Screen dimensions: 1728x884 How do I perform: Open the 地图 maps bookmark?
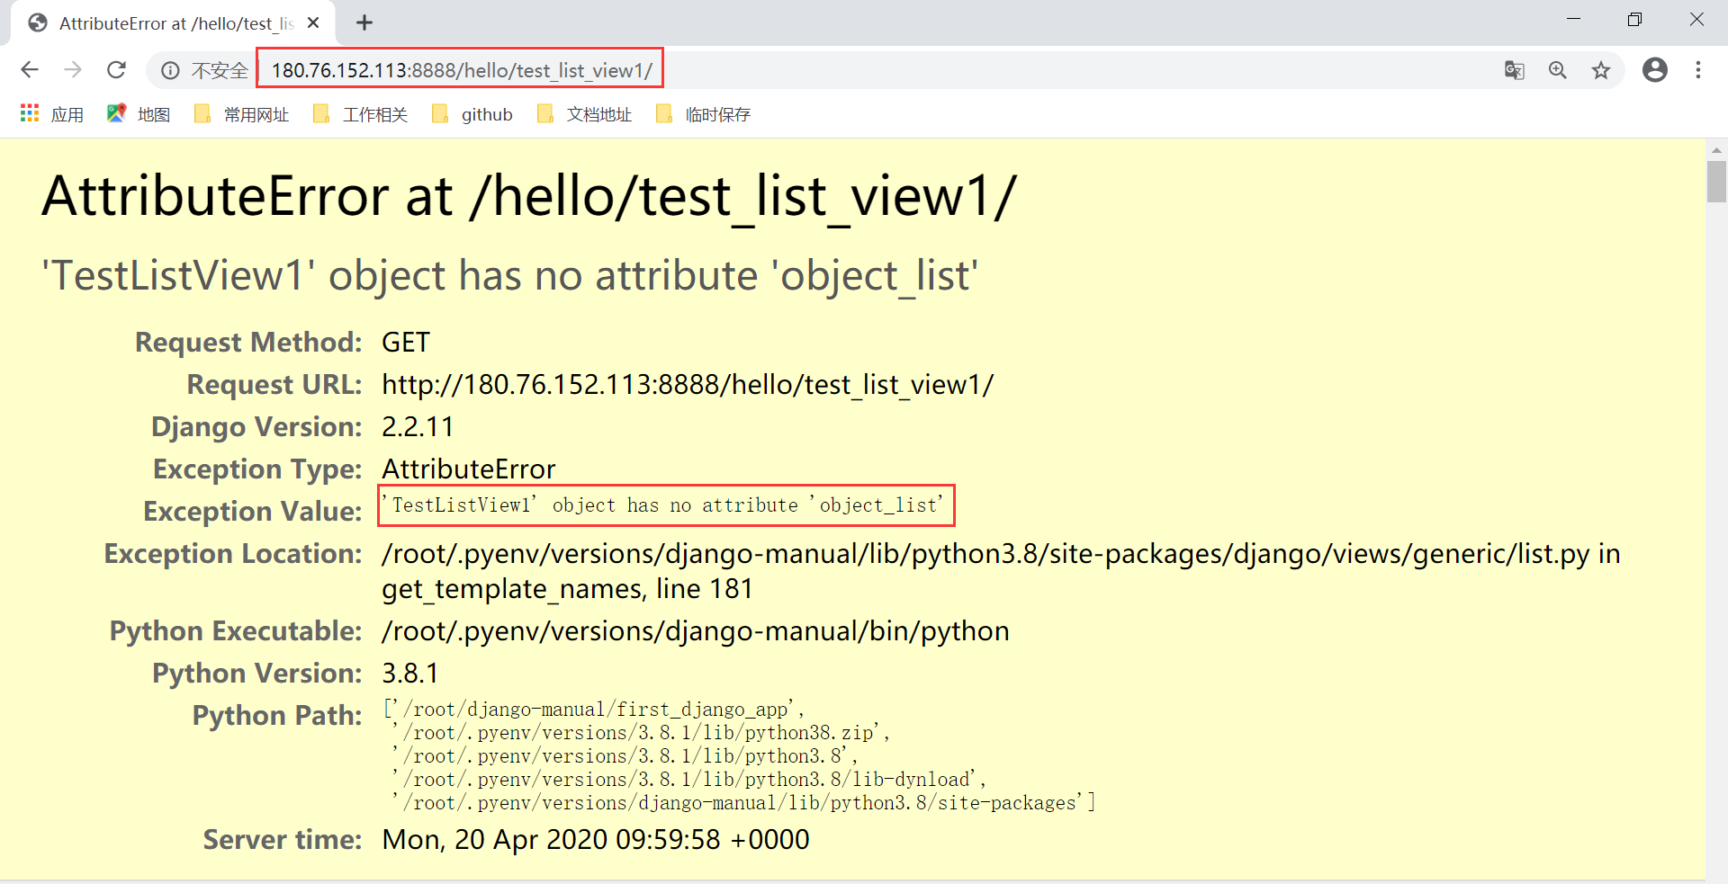point(139,114)
